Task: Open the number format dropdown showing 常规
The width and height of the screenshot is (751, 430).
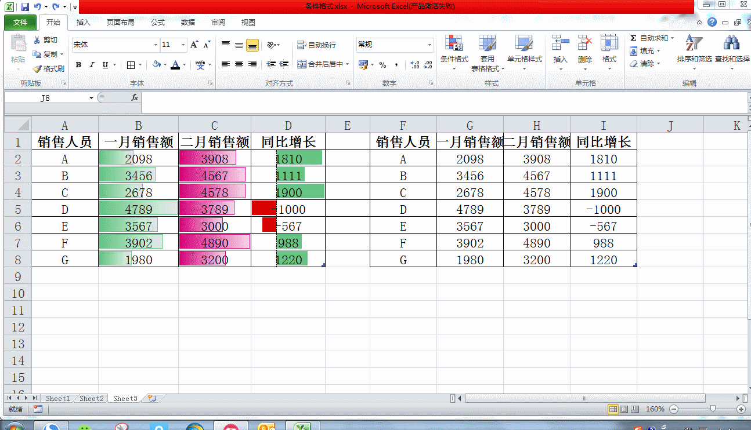Action: coord(430,45)
